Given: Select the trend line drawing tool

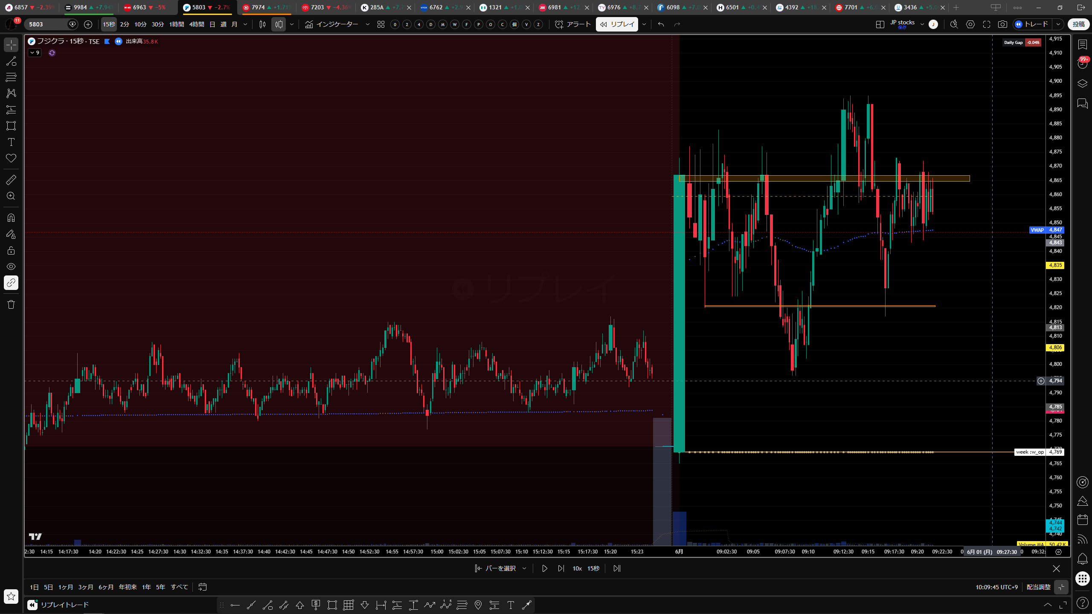Looking at the screenshot, I should 11,61.
